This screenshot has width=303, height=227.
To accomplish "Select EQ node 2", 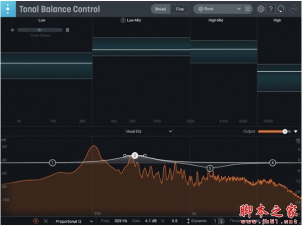I will coord(135,155).
